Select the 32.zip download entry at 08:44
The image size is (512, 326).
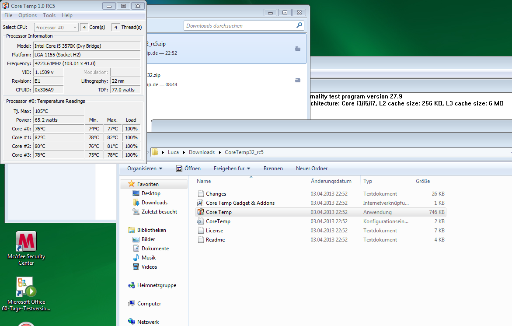pyautogui.click(x=226, y=80)
